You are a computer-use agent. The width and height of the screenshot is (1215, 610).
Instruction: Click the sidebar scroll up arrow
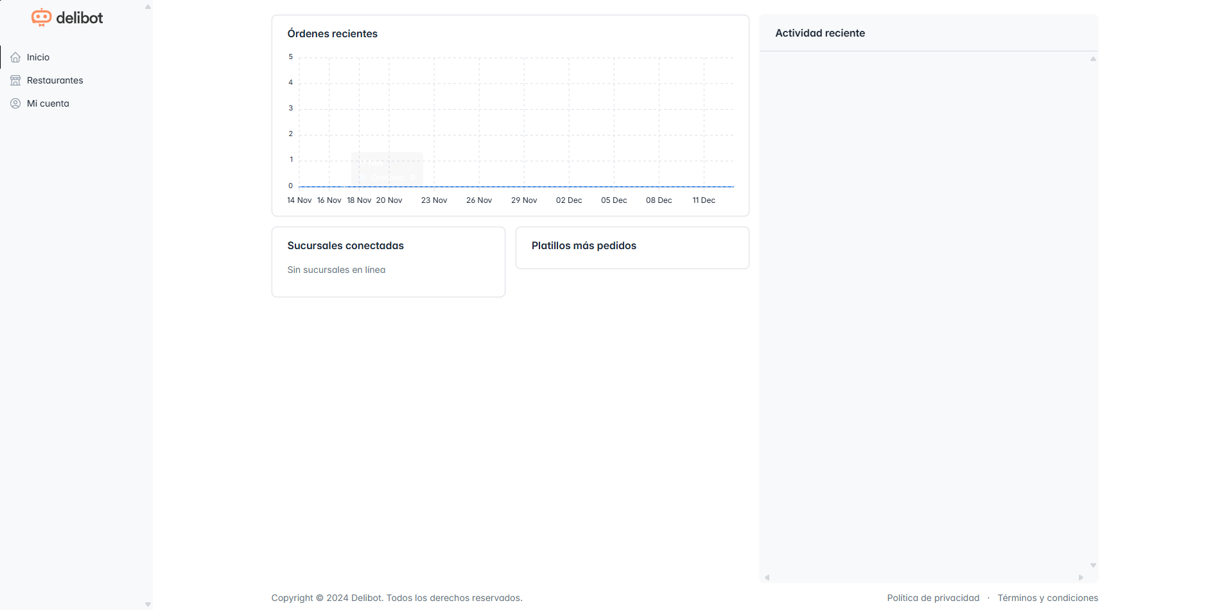(148, 7)
